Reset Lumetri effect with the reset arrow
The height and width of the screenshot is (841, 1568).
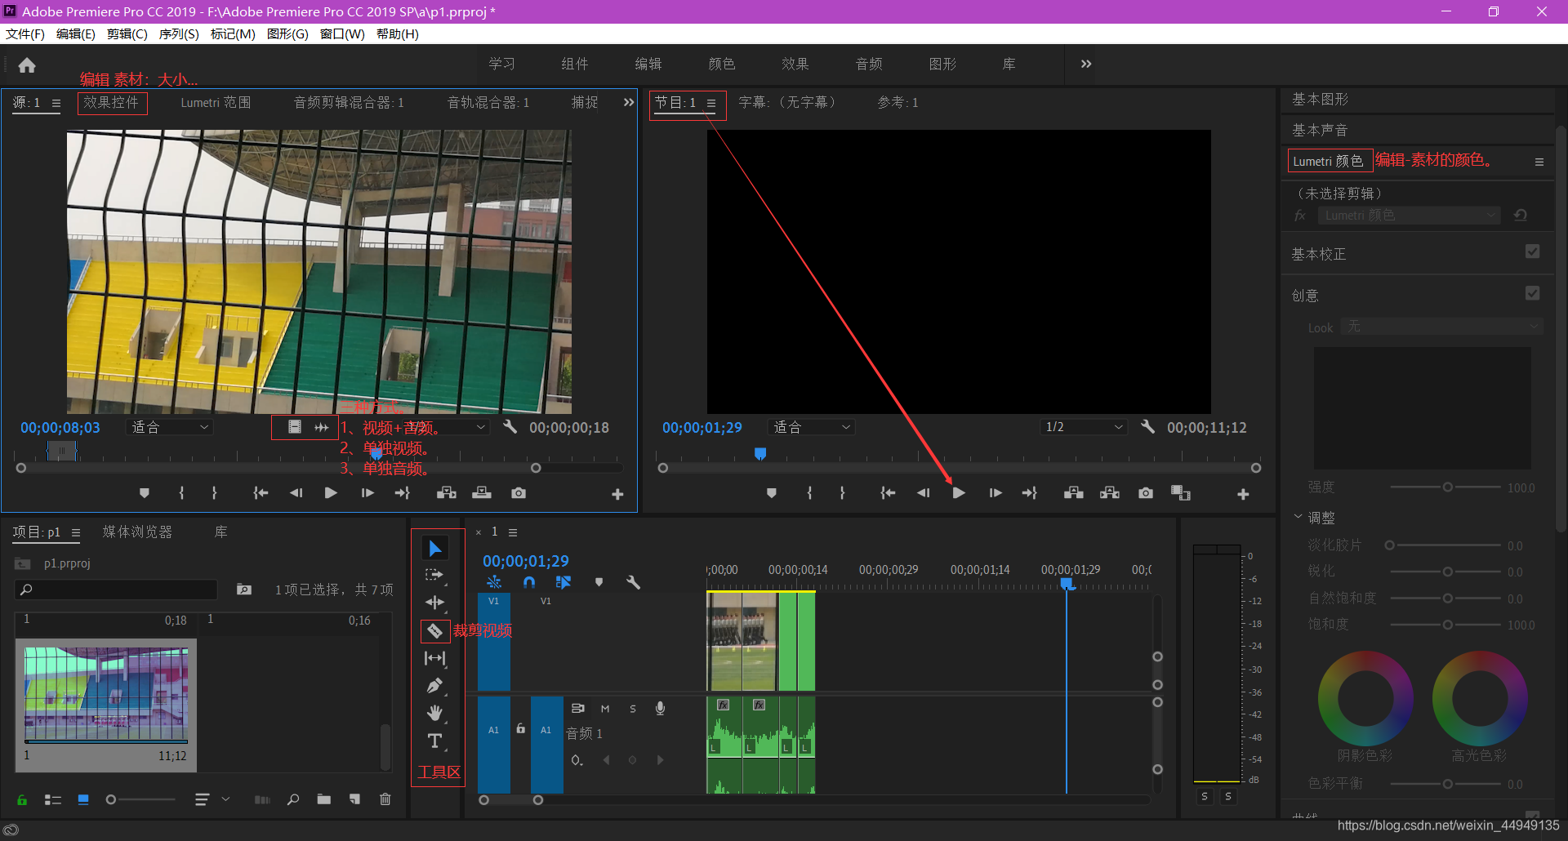point(1521,216)
